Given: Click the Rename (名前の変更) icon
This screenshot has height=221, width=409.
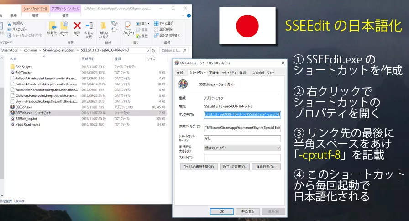Looking at the screenshot, I should [89, 26].
